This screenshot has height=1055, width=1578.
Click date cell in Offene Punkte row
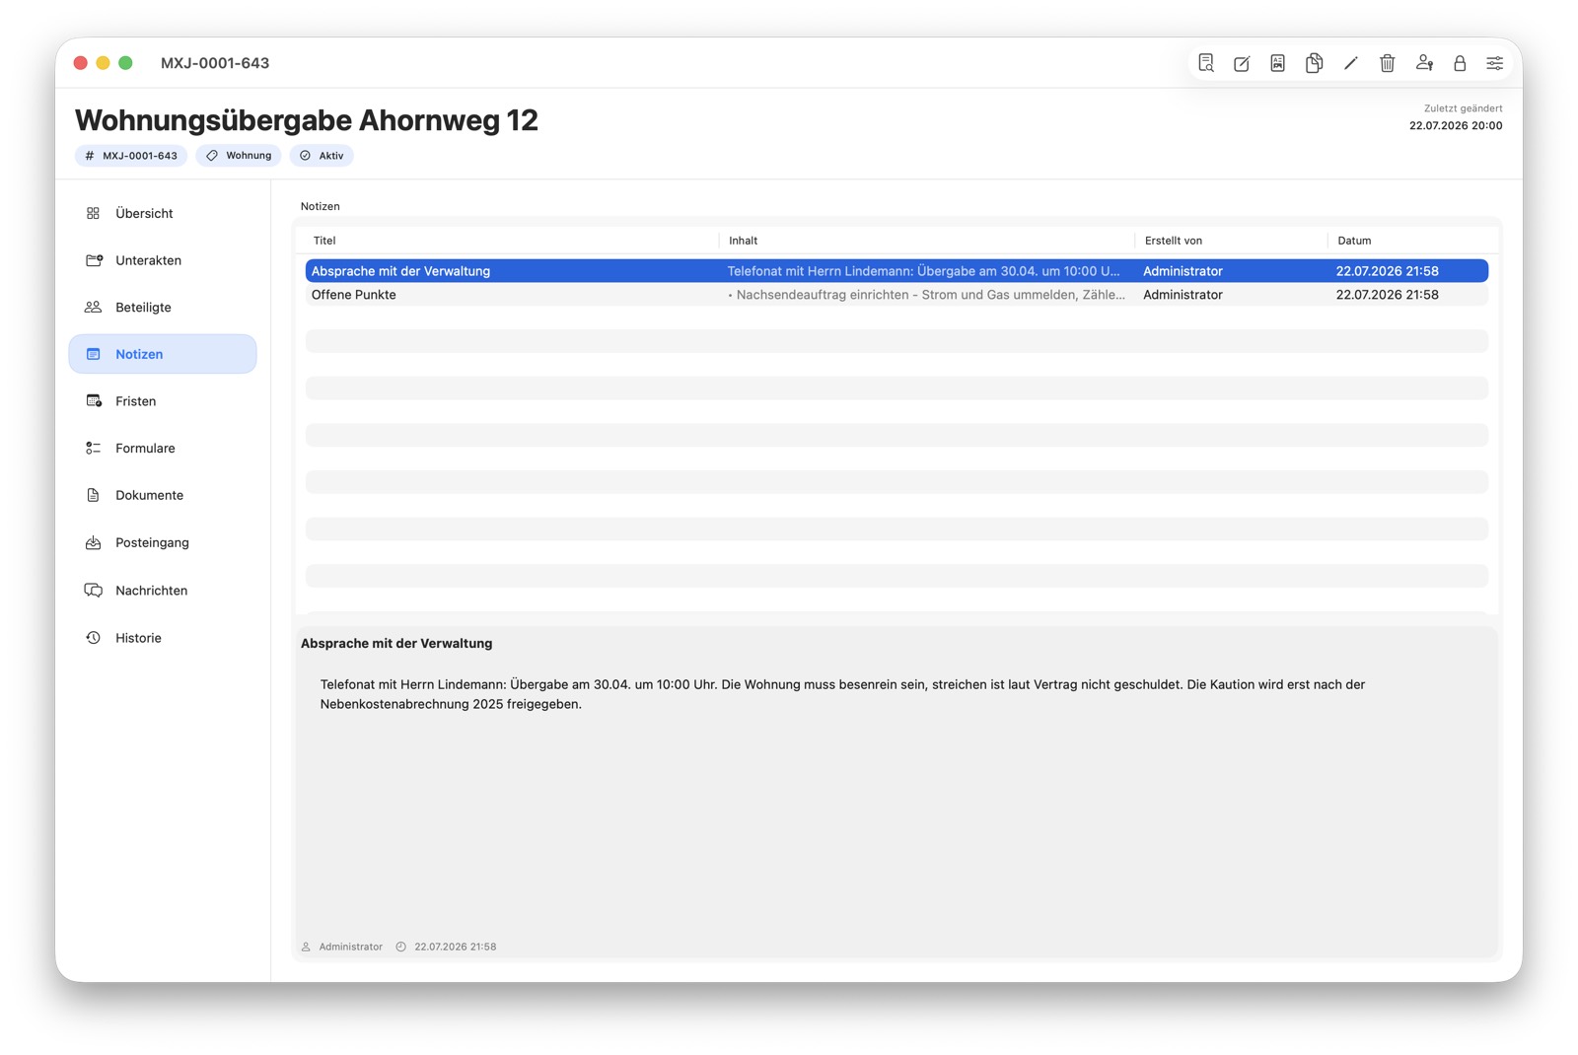(1387, 295)
